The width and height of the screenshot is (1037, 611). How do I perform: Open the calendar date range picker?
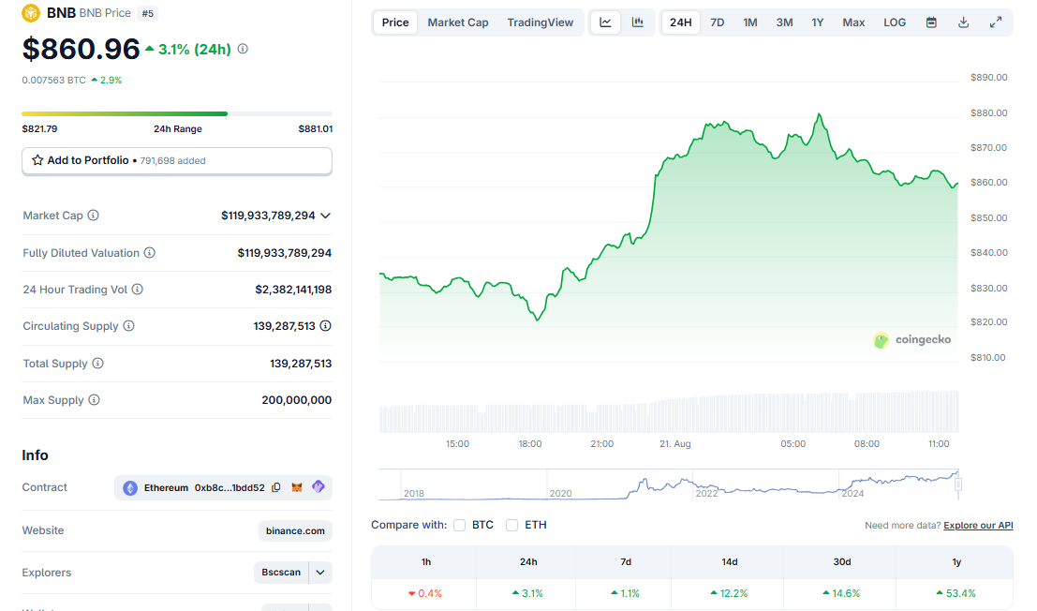point(931,22)
